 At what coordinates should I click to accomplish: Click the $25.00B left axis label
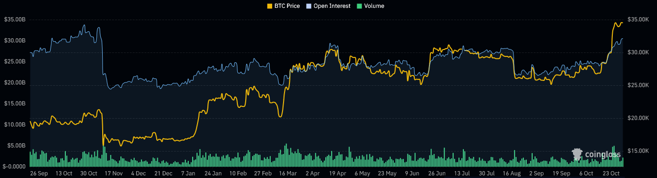(14, 62)
